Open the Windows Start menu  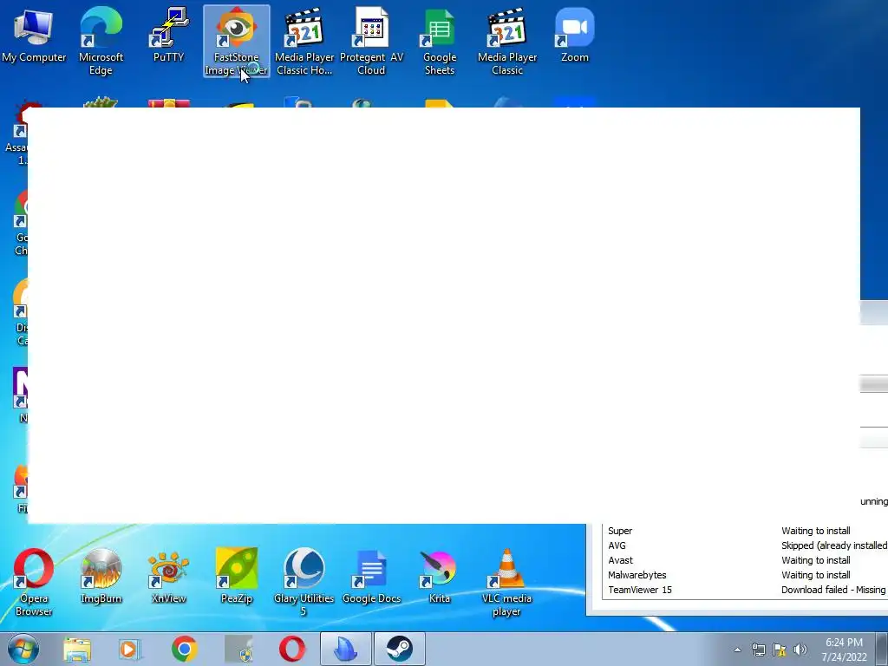23,649
